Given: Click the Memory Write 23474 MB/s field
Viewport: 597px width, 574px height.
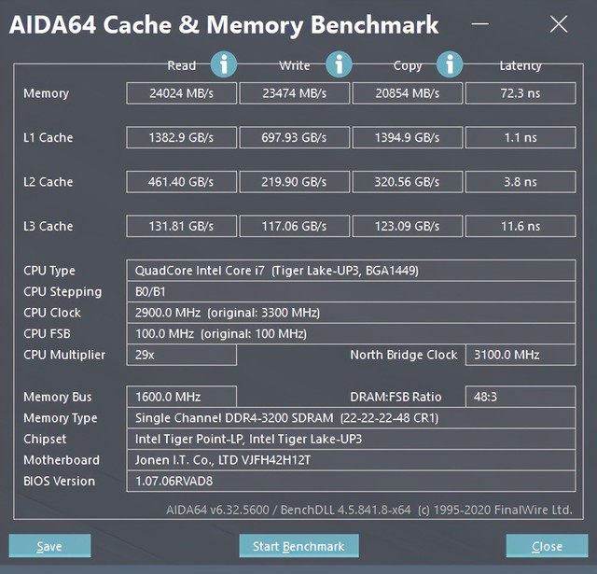Looking at the screenshot, I should point(295,93).
